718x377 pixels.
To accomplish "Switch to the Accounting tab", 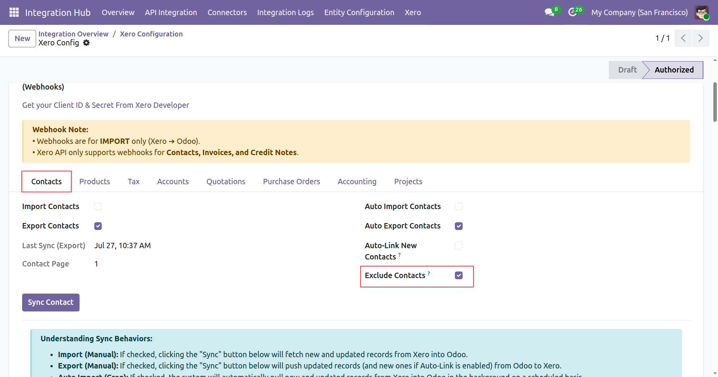I will pyautogui.click(x=357, y=182).
